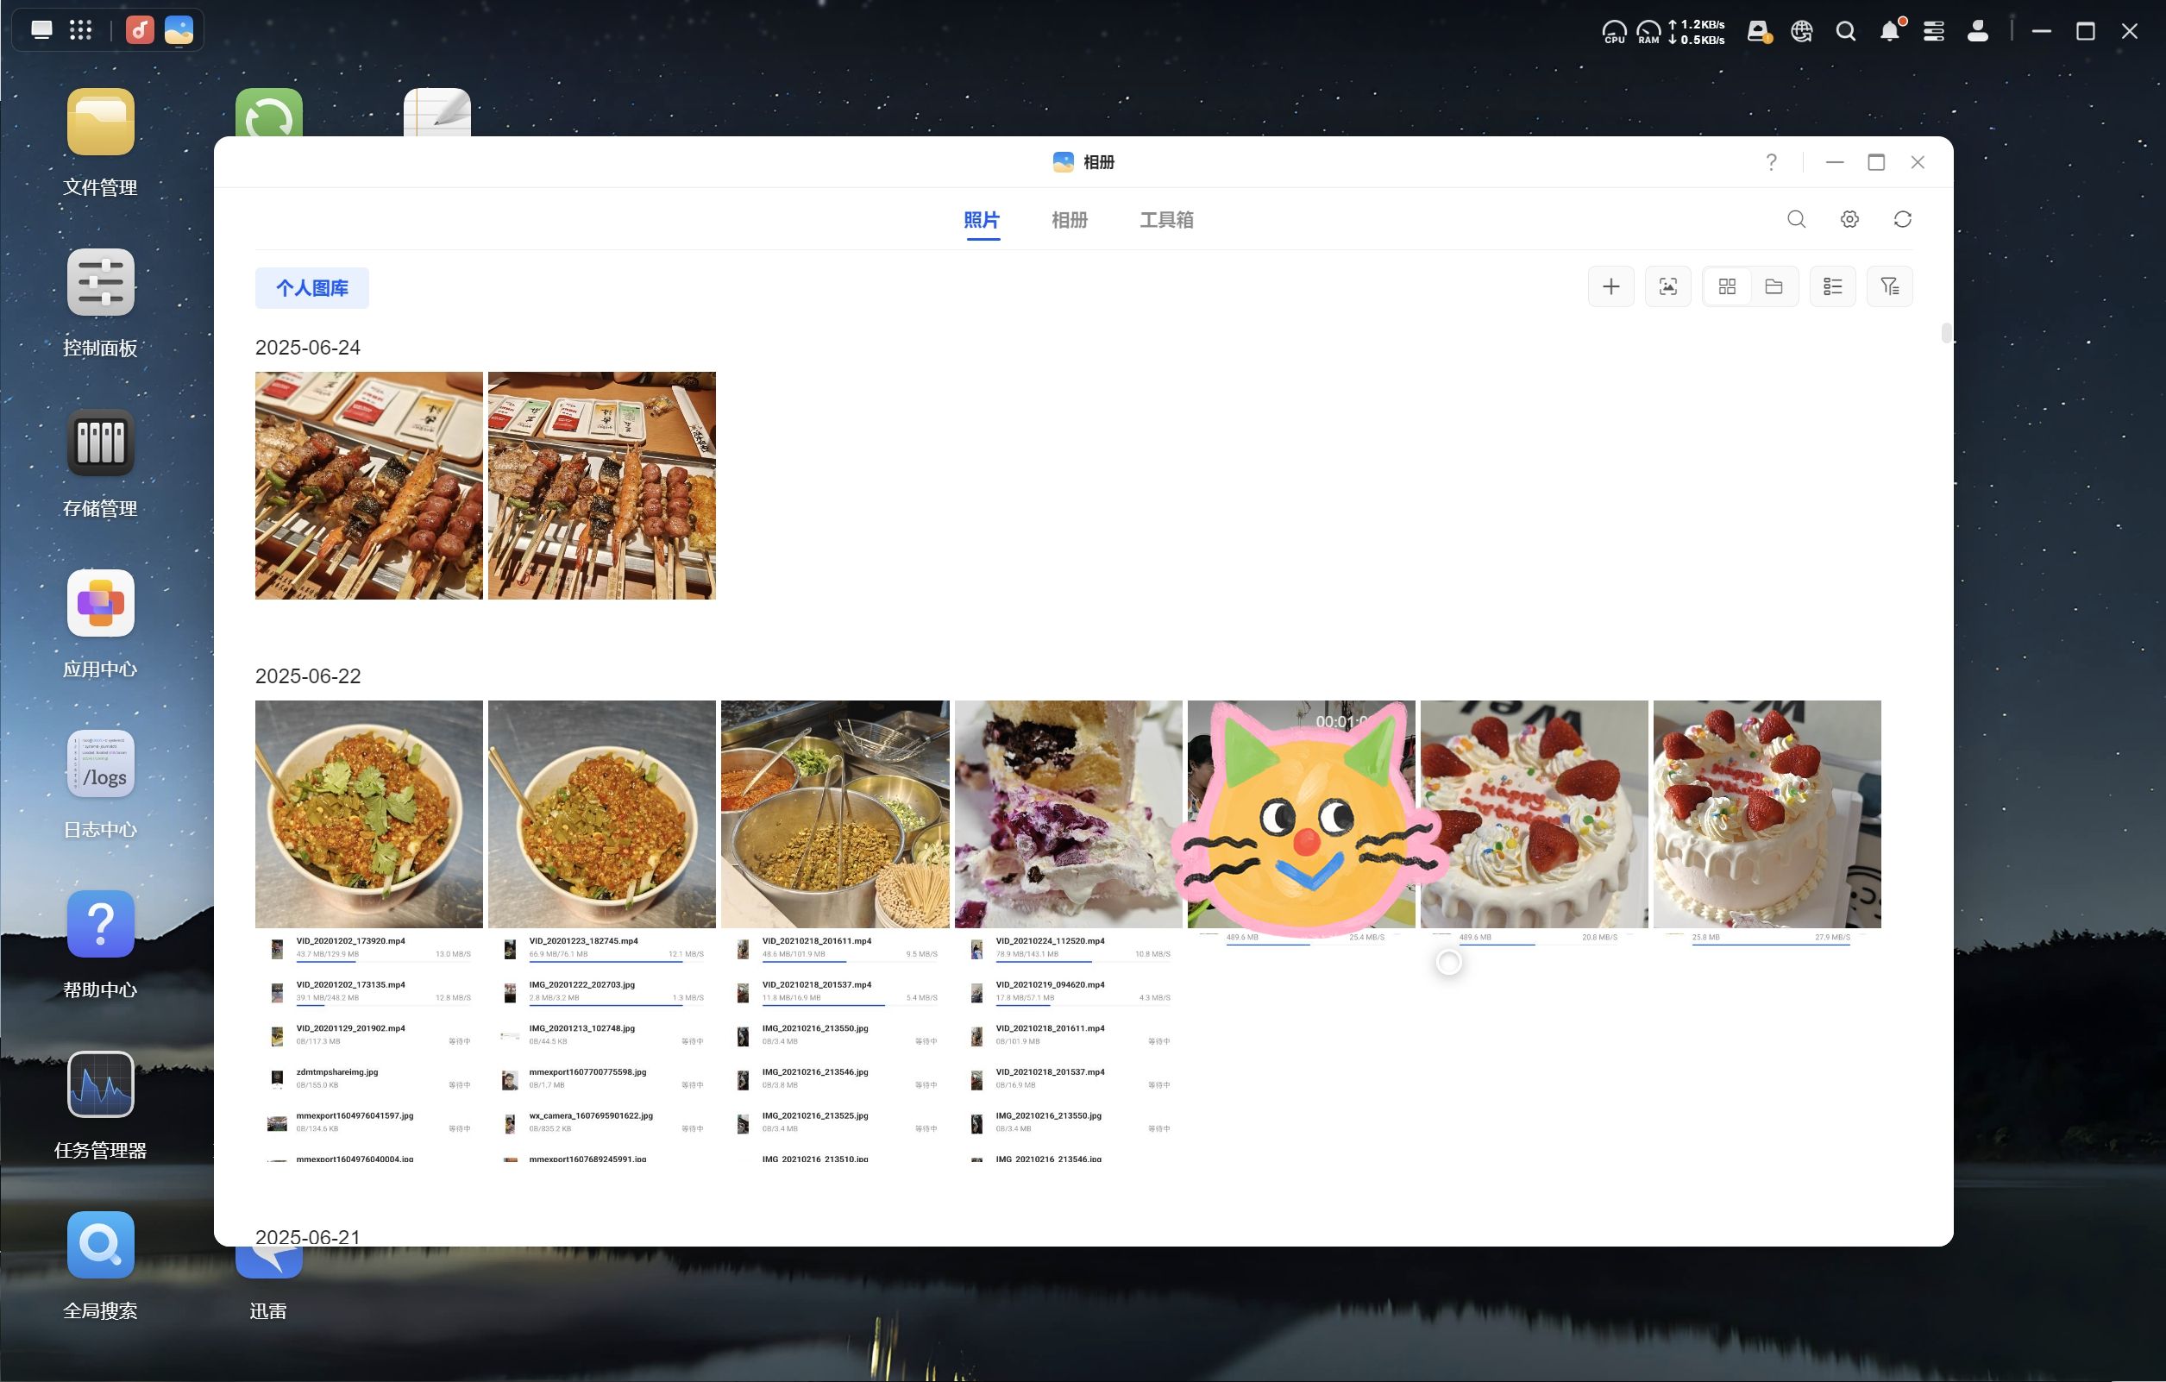Open the list layout options
2166x1382 pixels.
pos(1832,287)
